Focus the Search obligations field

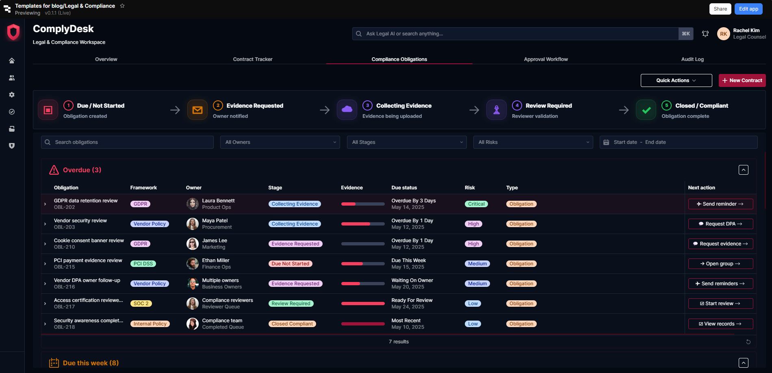[127, 142]
